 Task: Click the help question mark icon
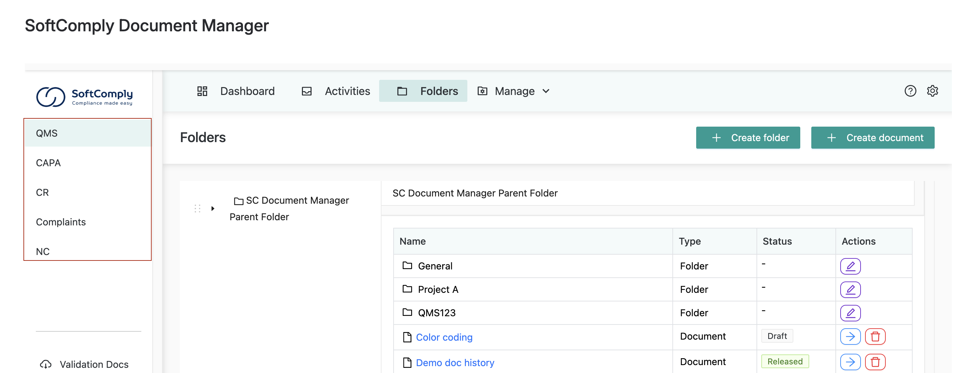pyautogui.click(x=910, y=91)
